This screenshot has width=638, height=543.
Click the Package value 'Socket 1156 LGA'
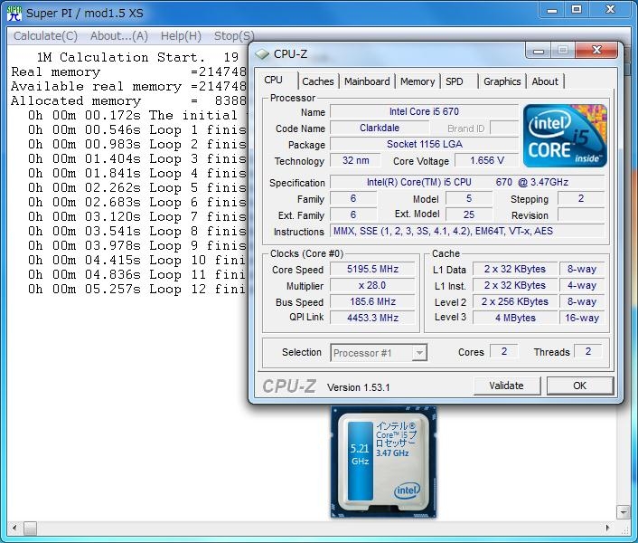[x=424, y=144]
